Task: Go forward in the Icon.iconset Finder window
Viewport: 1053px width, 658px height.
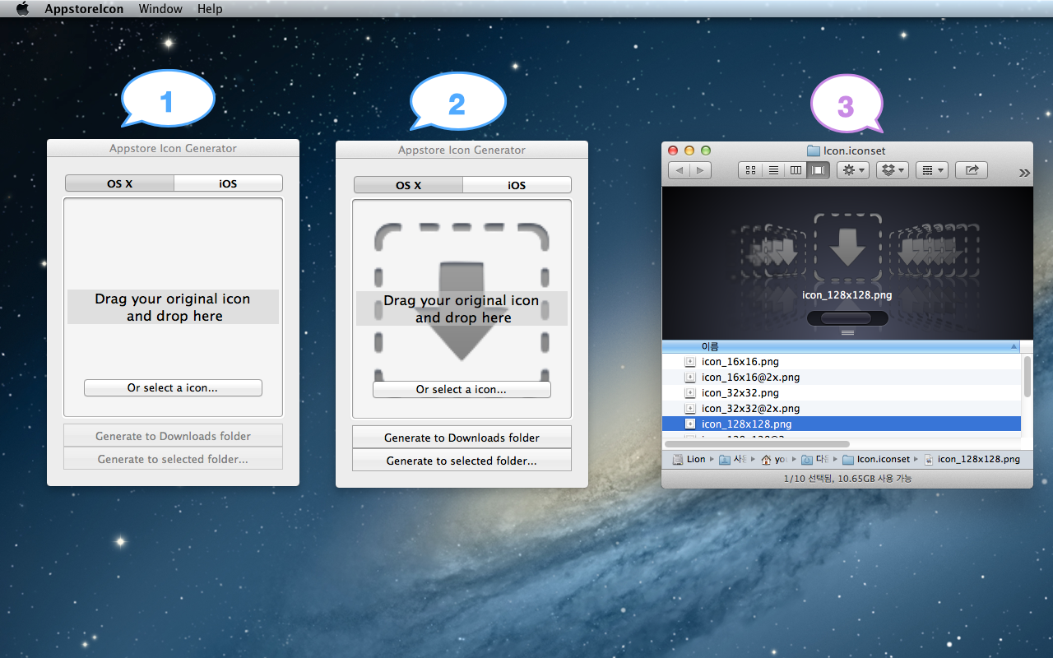Action: [x=700, y=170]
